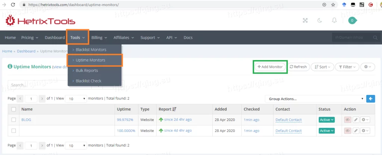Open the Billing menu
The image size is (382, 155).
[x=99, y=37]
